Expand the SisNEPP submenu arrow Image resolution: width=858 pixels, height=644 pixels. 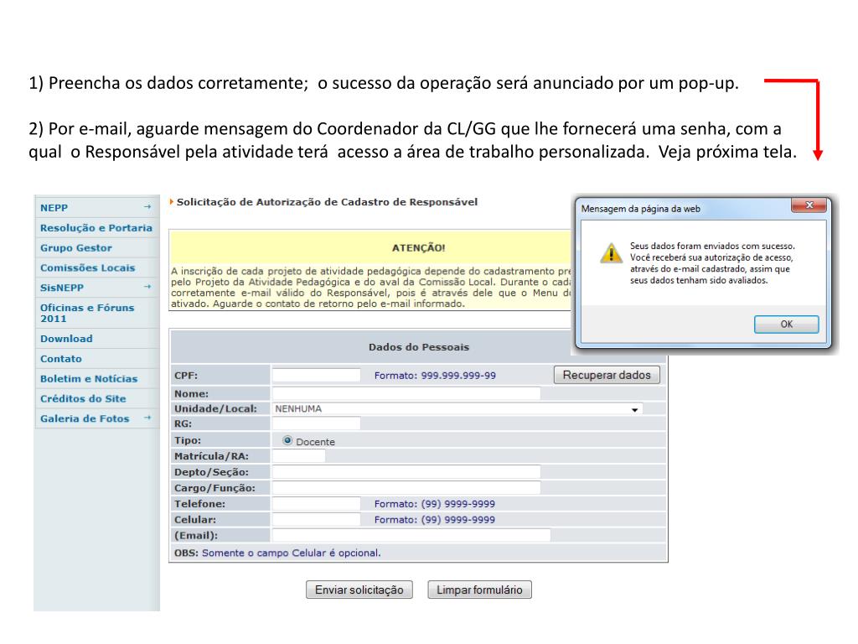tap(147, 287)
